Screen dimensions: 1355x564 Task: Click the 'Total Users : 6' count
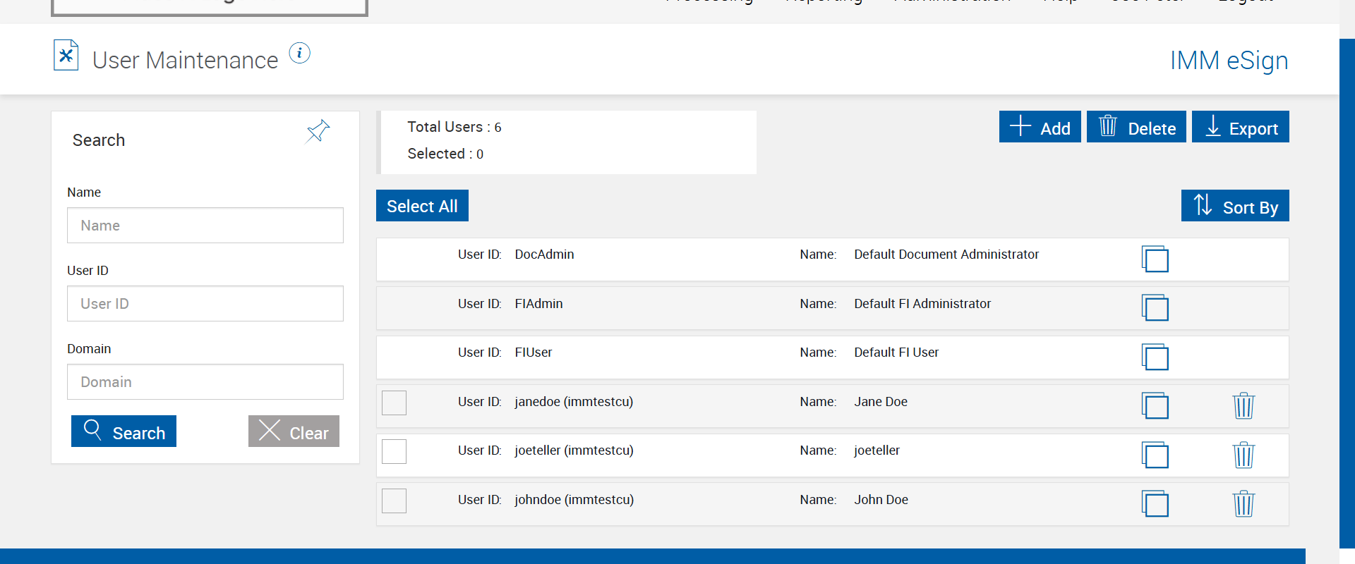(454, 127)
